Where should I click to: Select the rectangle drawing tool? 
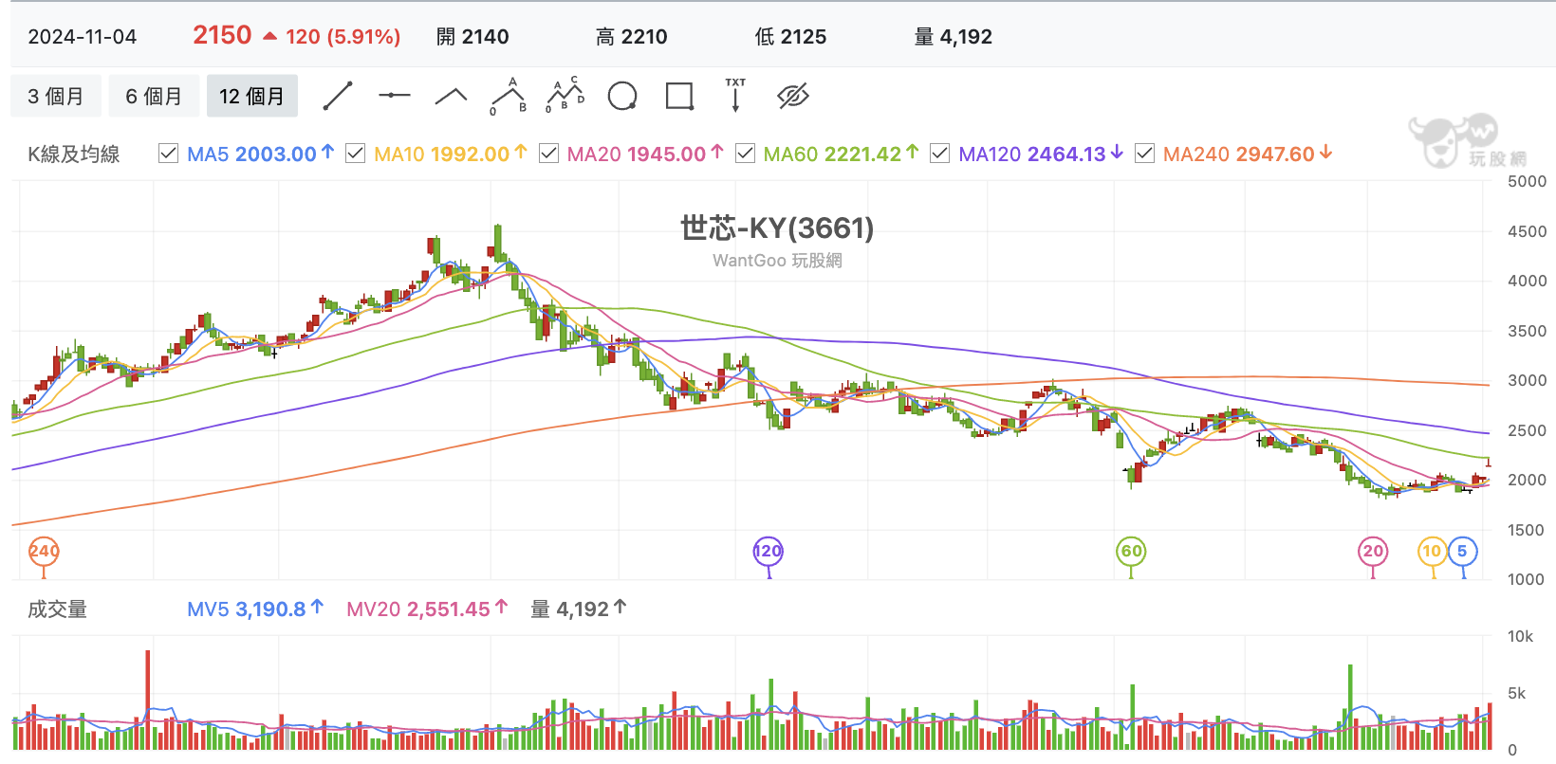click(x=679, y=96)
